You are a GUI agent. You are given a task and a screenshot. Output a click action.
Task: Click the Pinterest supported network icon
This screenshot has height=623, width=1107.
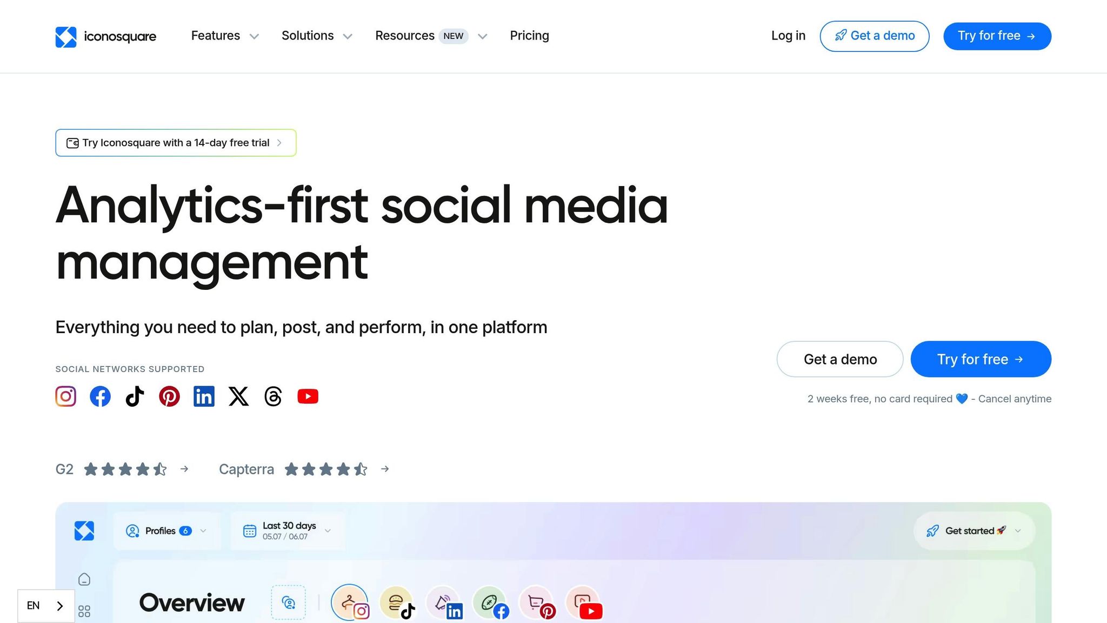[169, 396]
